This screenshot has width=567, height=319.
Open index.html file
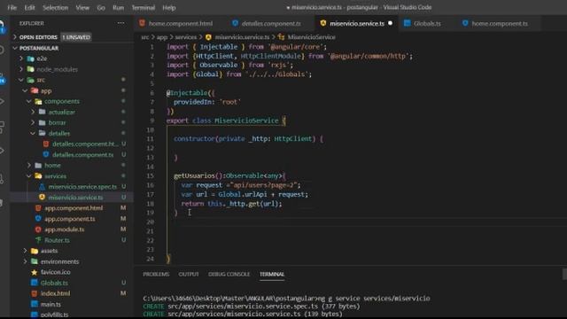click(55, 293)
